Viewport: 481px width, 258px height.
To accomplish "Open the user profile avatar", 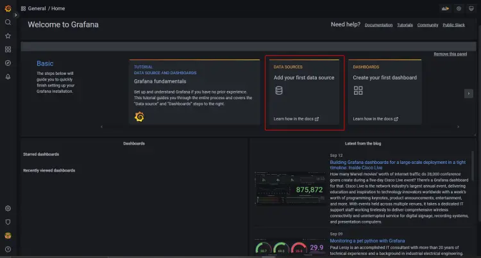I will click(8, 236).
